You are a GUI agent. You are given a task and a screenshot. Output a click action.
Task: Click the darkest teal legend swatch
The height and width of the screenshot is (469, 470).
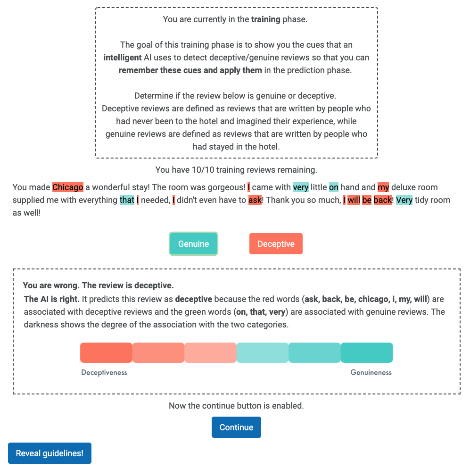(x=366, y=352)
